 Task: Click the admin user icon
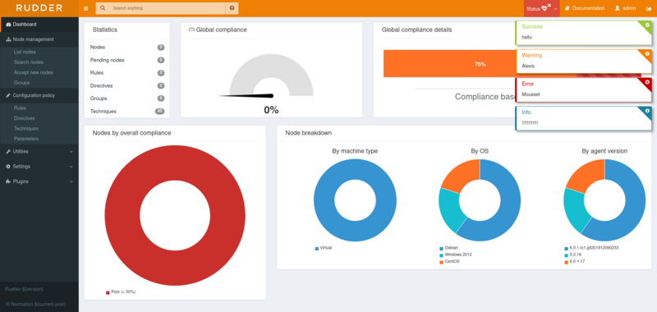click(x=618, y=8)
